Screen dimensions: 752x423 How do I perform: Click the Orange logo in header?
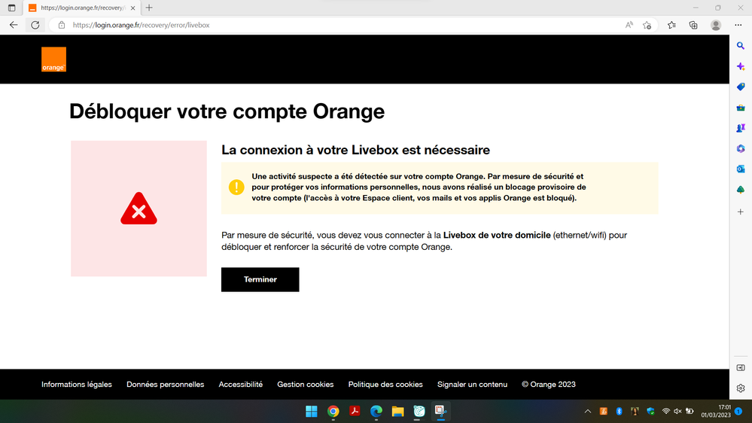tap(53, 59)
